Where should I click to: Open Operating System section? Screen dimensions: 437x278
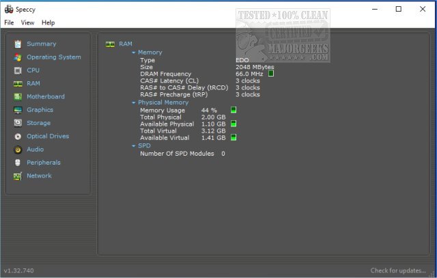coord(54,57)
